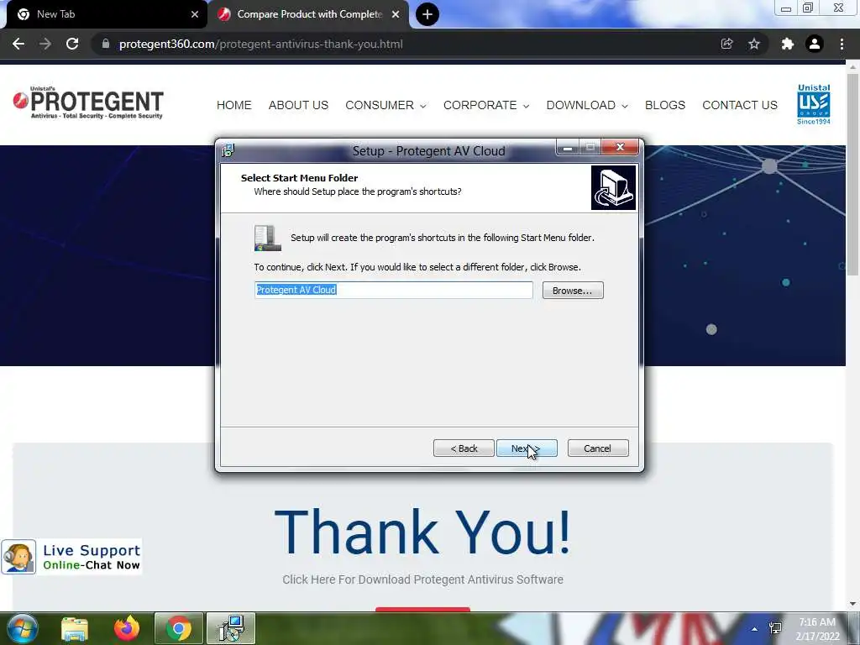The image size is (860, 645).
Task: Go to ABOUT US page
Action: (298, 105)
